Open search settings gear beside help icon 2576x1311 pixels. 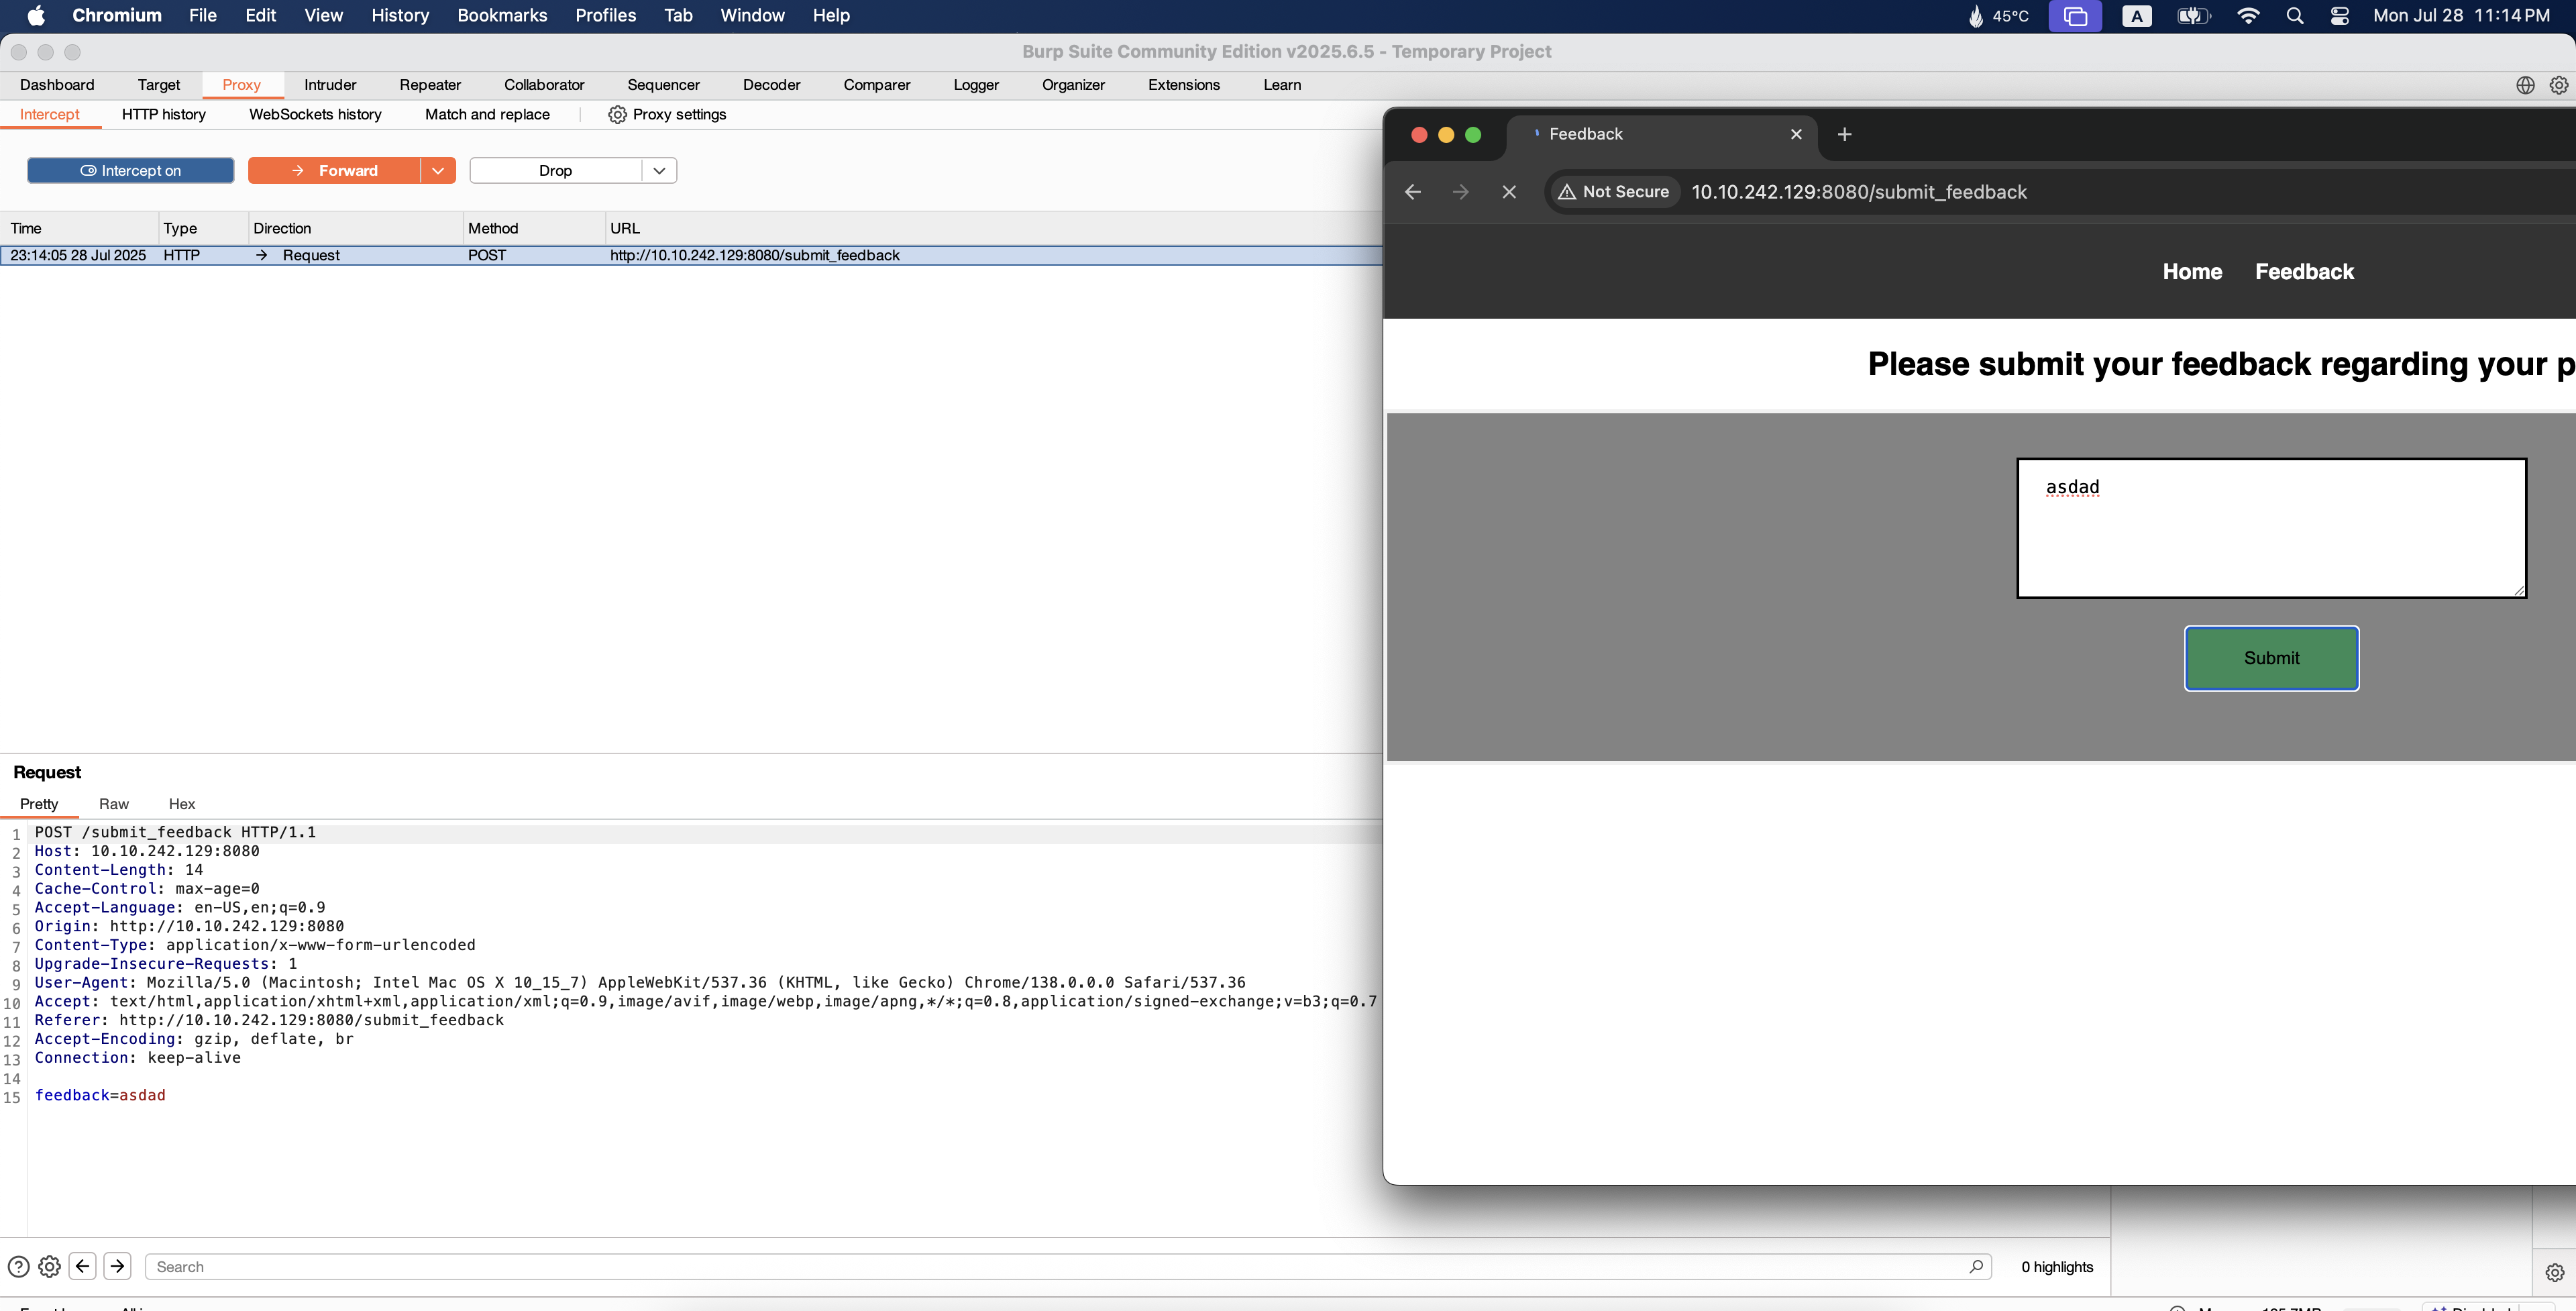[49, 1266]
